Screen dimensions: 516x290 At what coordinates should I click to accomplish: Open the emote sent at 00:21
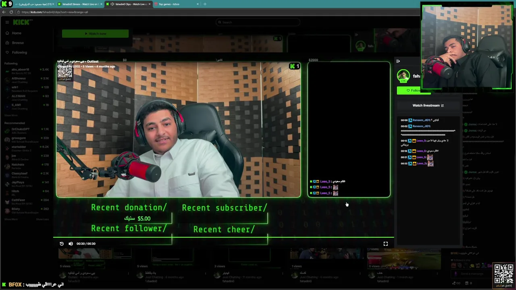pyautogui.click(x=431, y=157)
